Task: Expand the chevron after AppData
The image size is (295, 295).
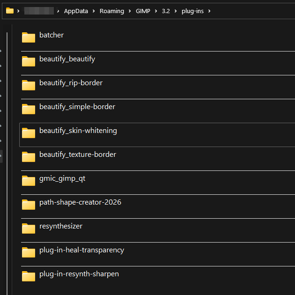Action: pos(94,11)
